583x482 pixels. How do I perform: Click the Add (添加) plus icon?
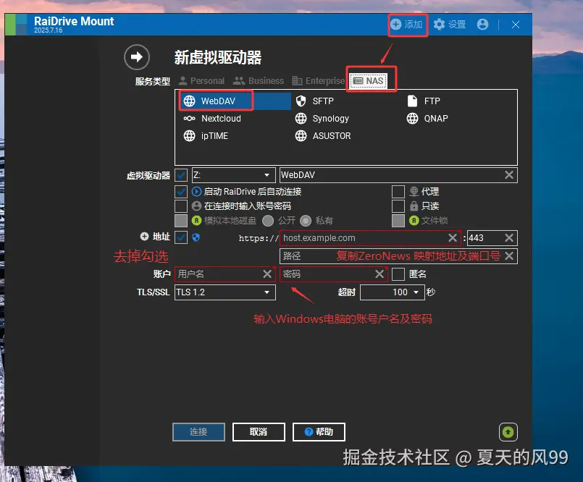coord(395,25)
